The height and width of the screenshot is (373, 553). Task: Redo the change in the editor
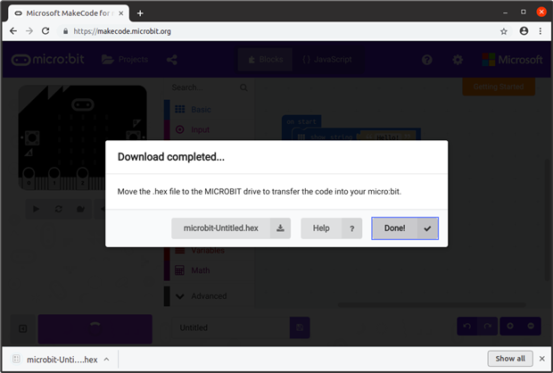click(488, 326)
